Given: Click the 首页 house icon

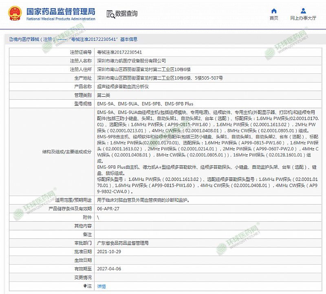Looking at the screenshot, I should click(x=274, y=11).
